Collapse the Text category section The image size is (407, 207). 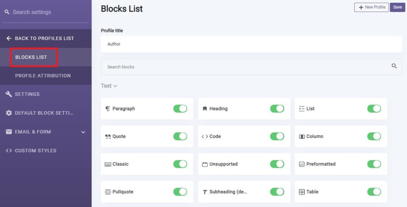[109, 86]
